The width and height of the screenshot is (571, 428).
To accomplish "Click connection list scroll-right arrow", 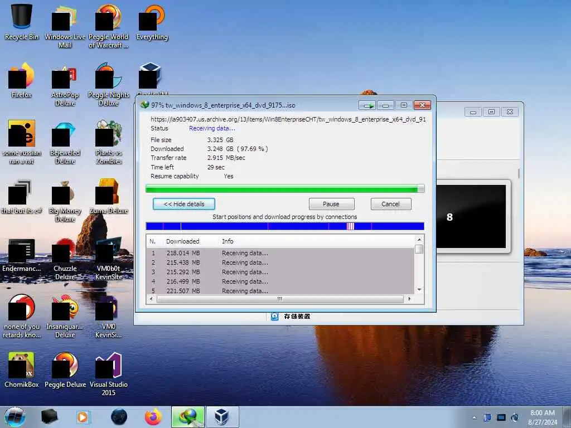I will (409, 299).
